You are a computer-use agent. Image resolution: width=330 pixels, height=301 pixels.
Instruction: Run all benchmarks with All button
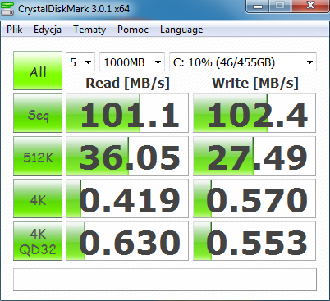click(x=38, y=71)
